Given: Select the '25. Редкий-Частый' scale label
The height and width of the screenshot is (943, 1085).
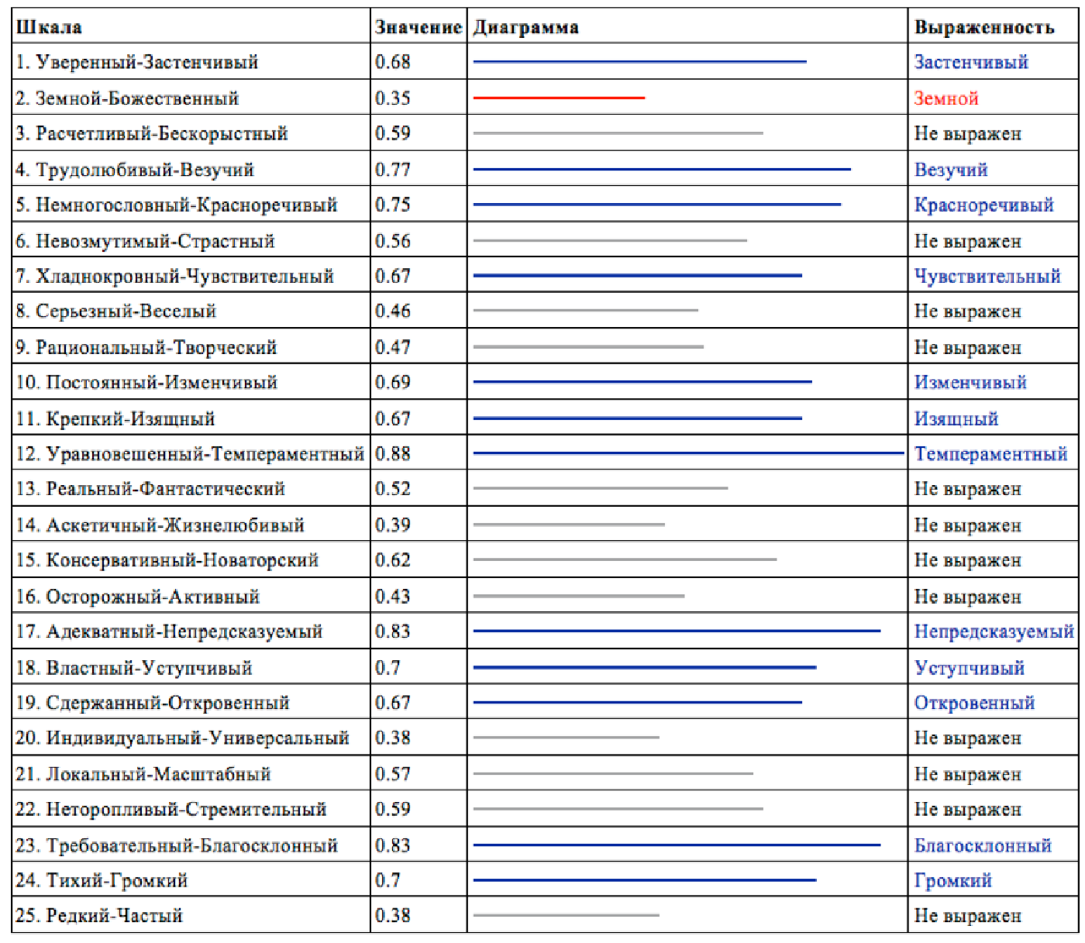Looking at the screenshot, I should [99, 916].
